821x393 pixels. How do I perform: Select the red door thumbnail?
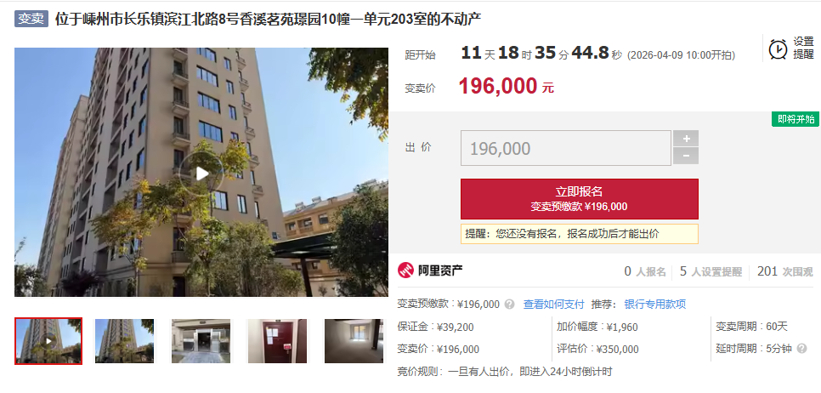pyautogui.click(x=278, y=341)
